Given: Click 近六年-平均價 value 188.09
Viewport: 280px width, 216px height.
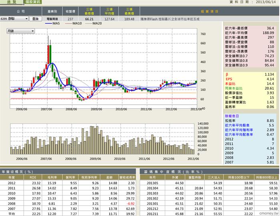Looking at the screenshot, I should 268,33.
